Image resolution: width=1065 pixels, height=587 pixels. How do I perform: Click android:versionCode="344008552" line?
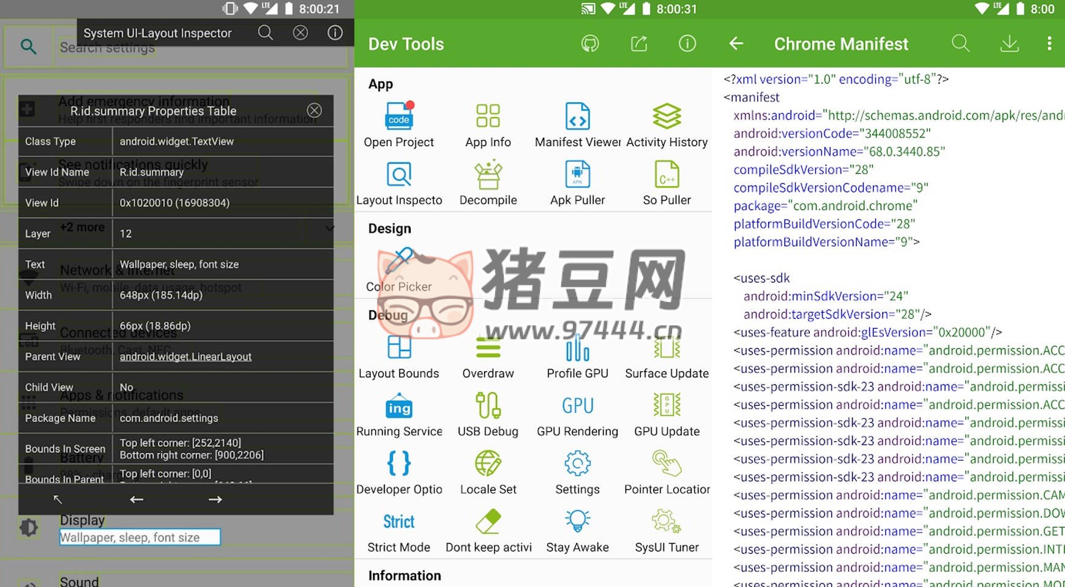[x=832, y=133]
